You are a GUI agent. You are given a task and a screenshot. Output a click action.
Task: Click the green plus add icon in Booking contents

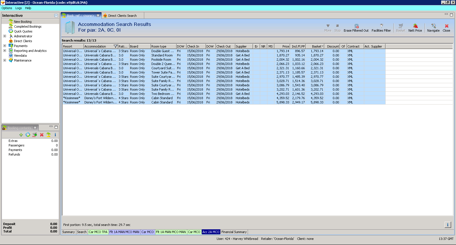point(21,135)
